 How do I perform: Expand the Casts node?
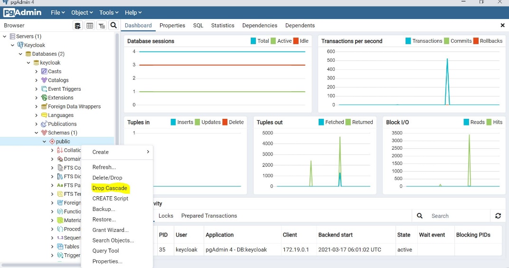click(37, 71)
